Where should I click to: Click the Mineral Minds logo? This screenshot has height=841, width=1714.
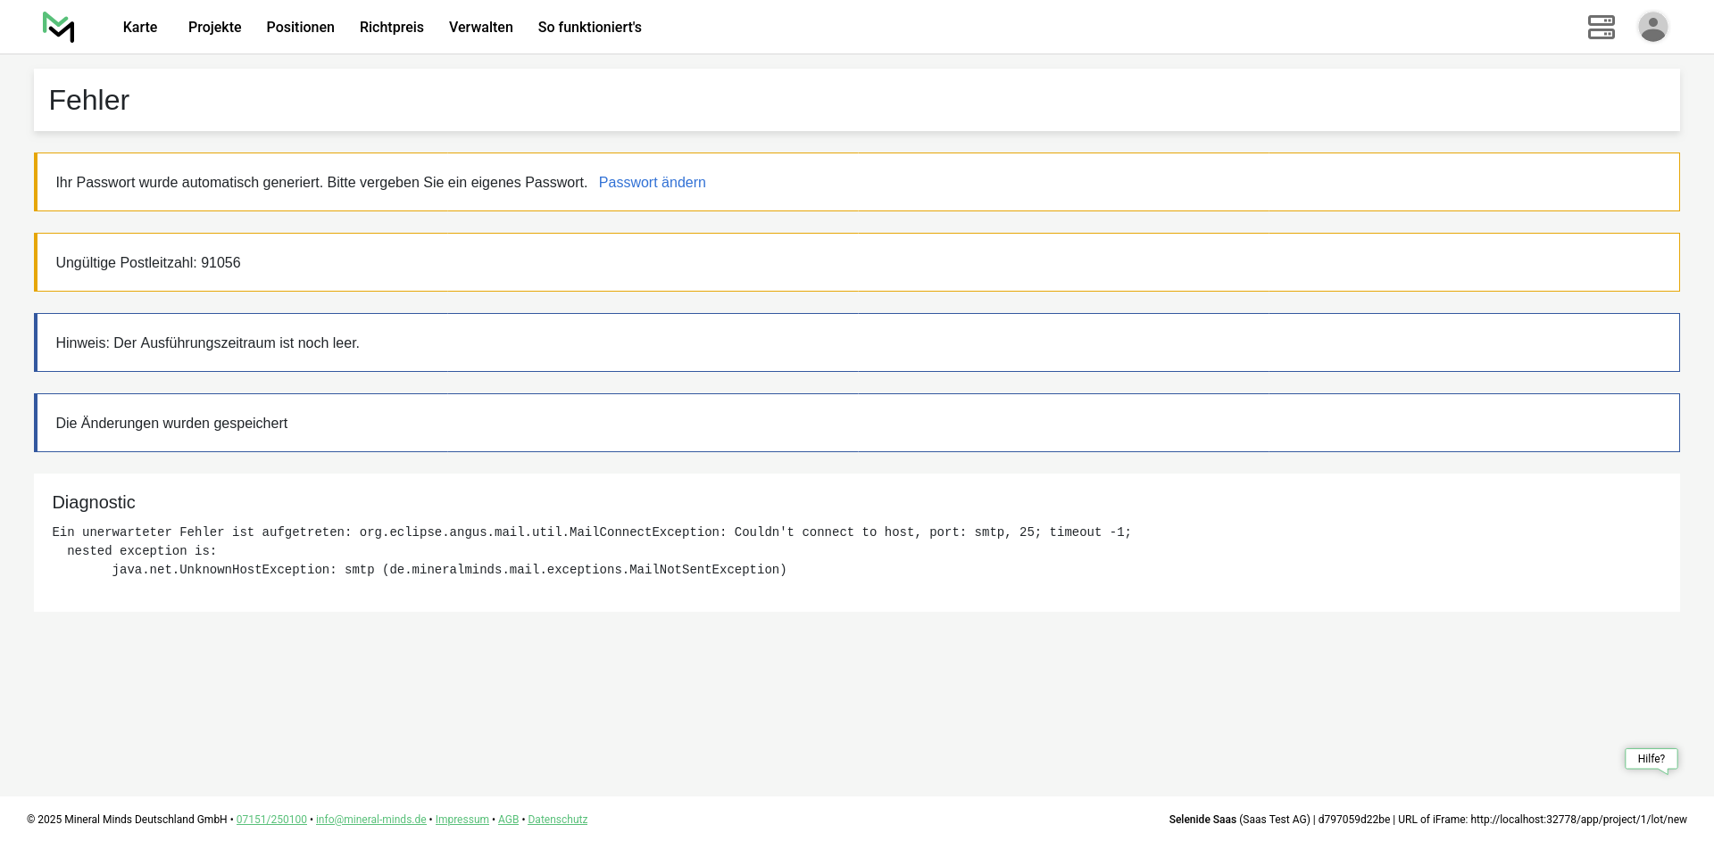(59, 28)
